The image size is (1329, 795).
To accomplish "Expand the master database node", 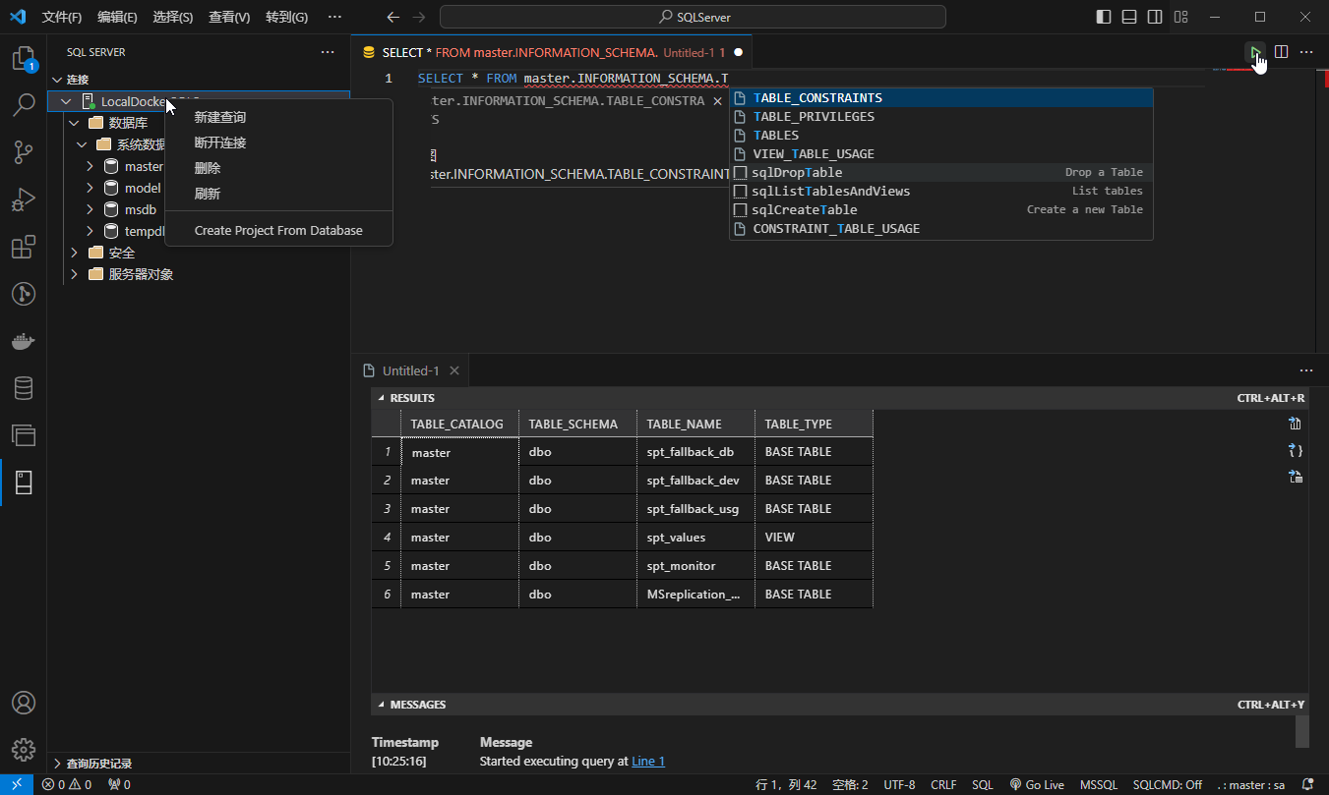I will coord(90,166).
